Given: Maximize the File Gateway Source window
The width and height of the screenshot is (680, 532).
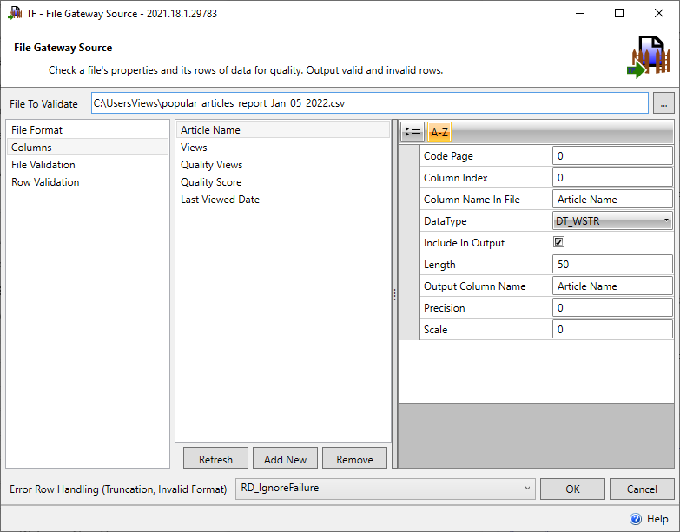Looking at the screenshot, I should click(619, 13).
